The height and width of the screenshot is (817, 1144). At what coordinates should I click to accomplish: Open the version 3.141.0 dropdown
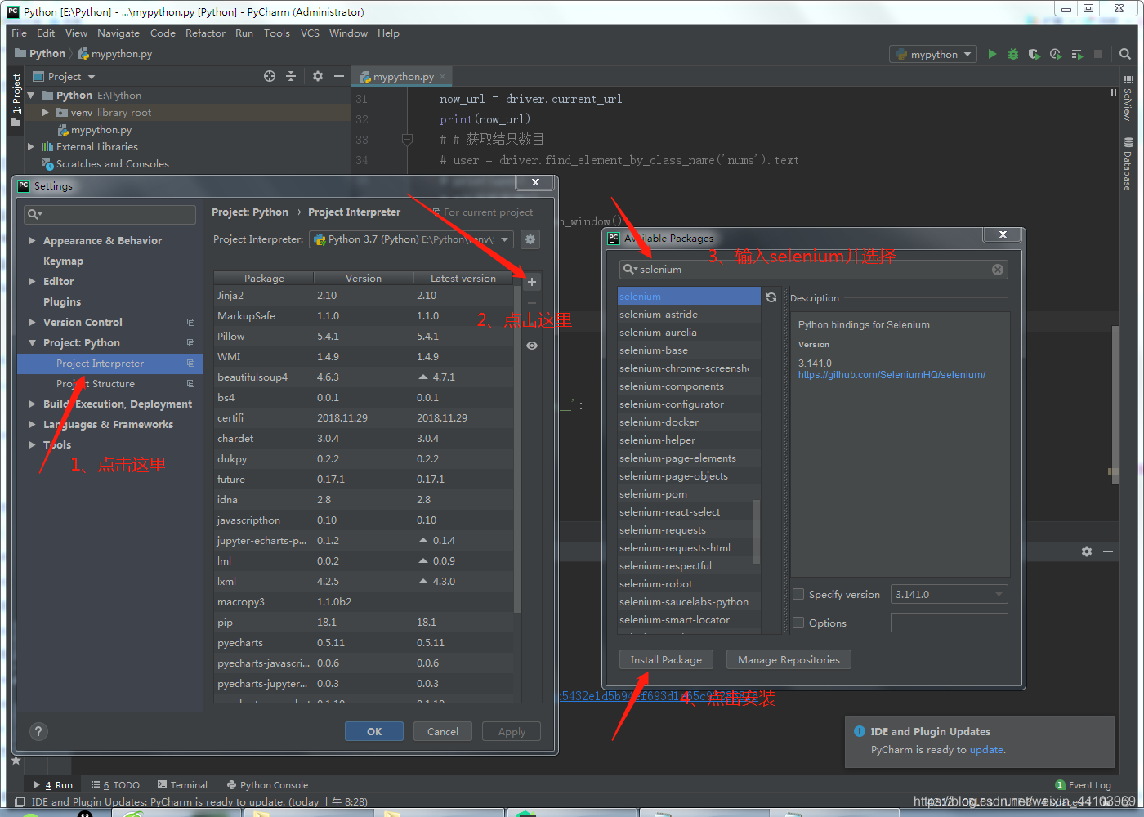949,594
